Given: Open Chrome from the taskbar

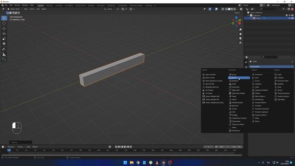Looking at the screenshot, I should pos(138,163).
